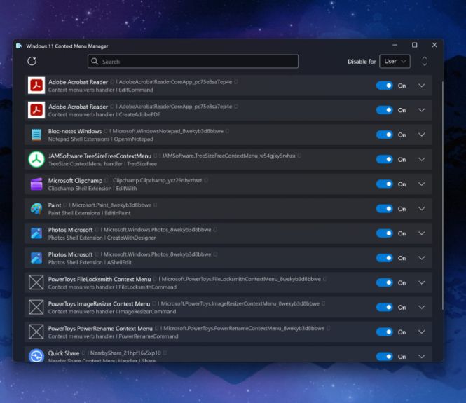466x403 pixels.
Task: Click the 'Disable for' label
Action: tap(362, 62)
